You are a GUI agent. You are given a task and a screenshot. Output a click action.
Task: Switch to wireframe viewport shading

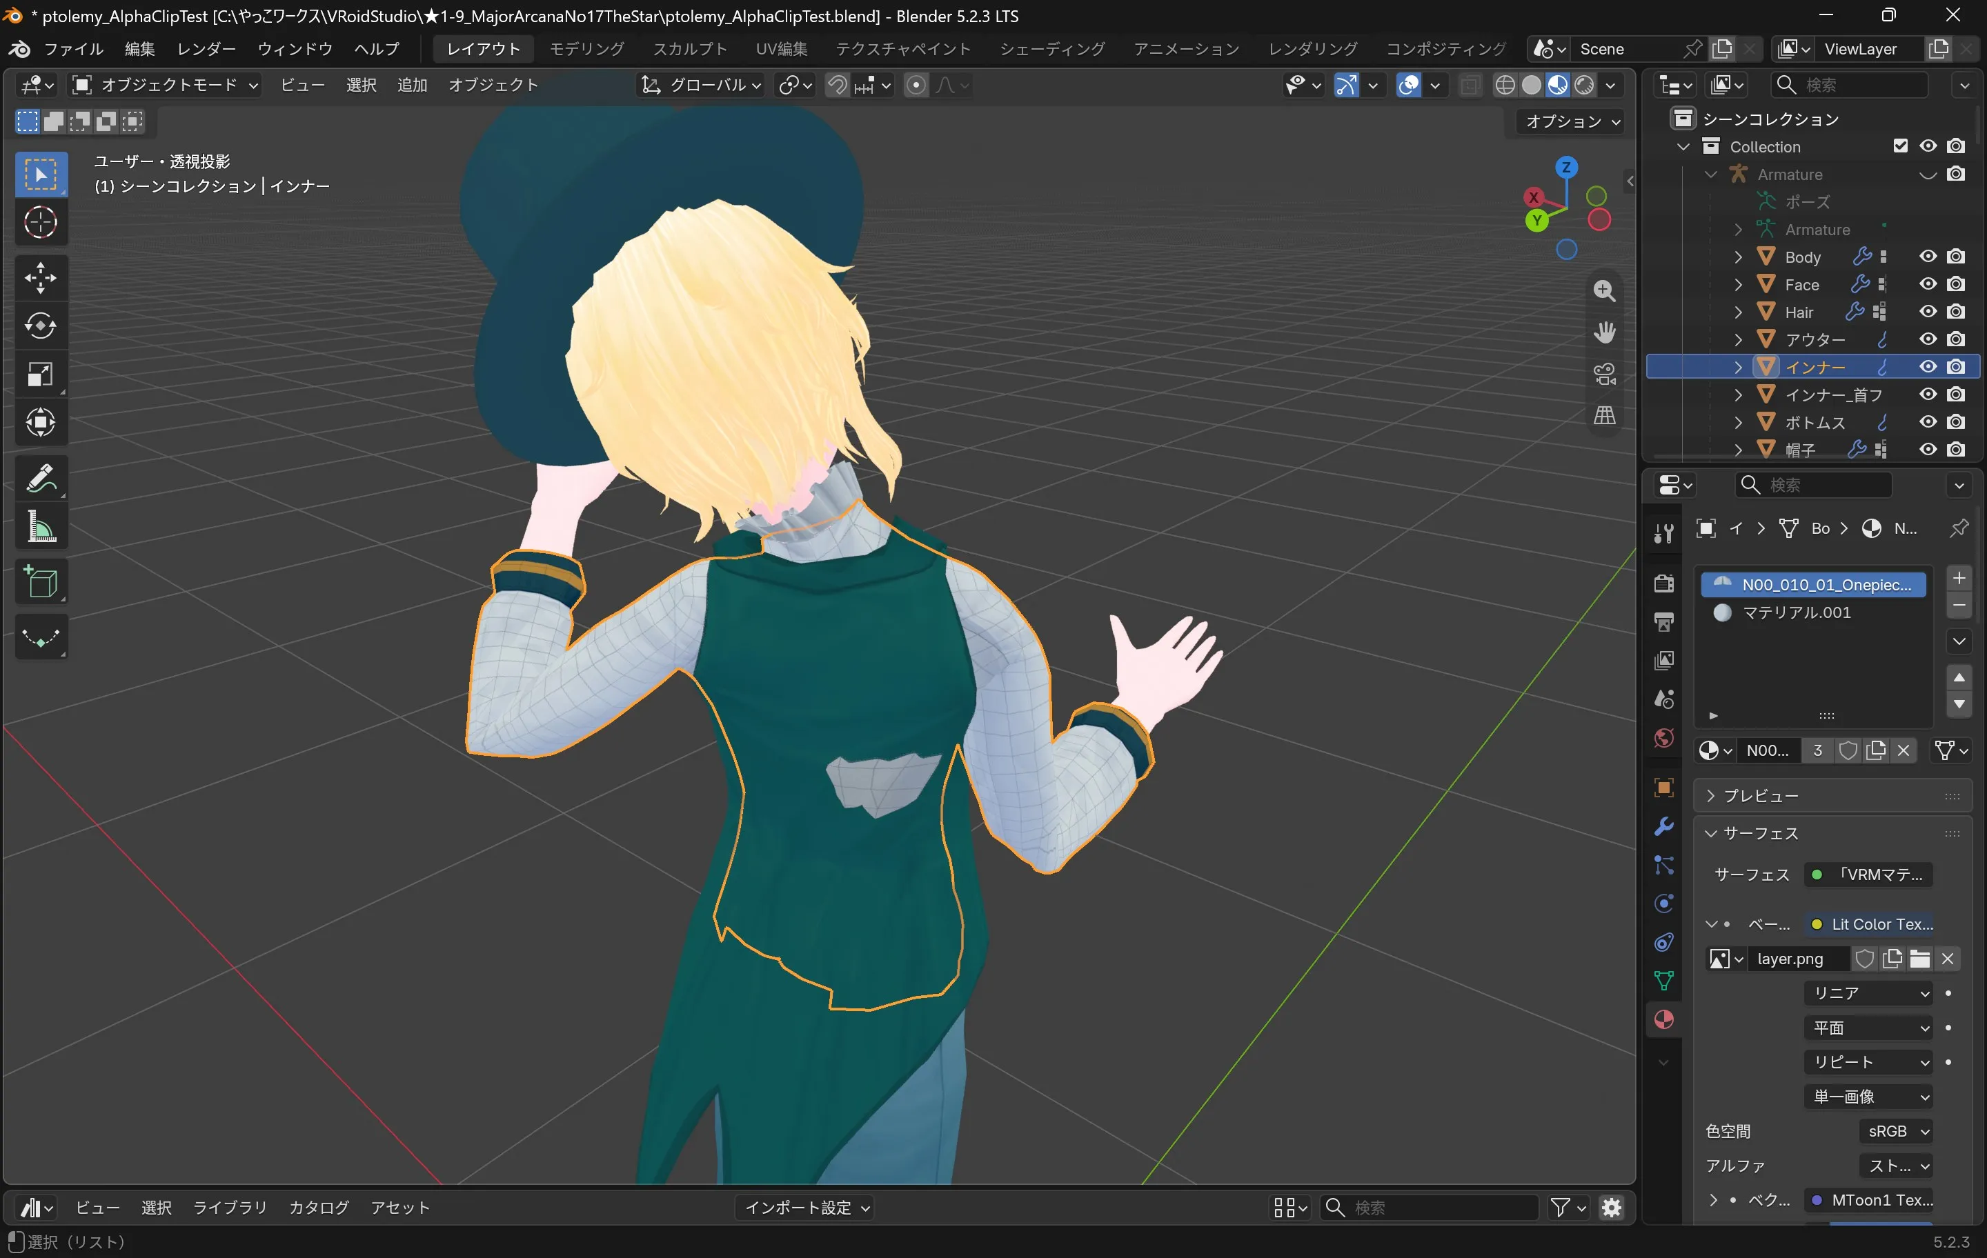(1505, 85)
